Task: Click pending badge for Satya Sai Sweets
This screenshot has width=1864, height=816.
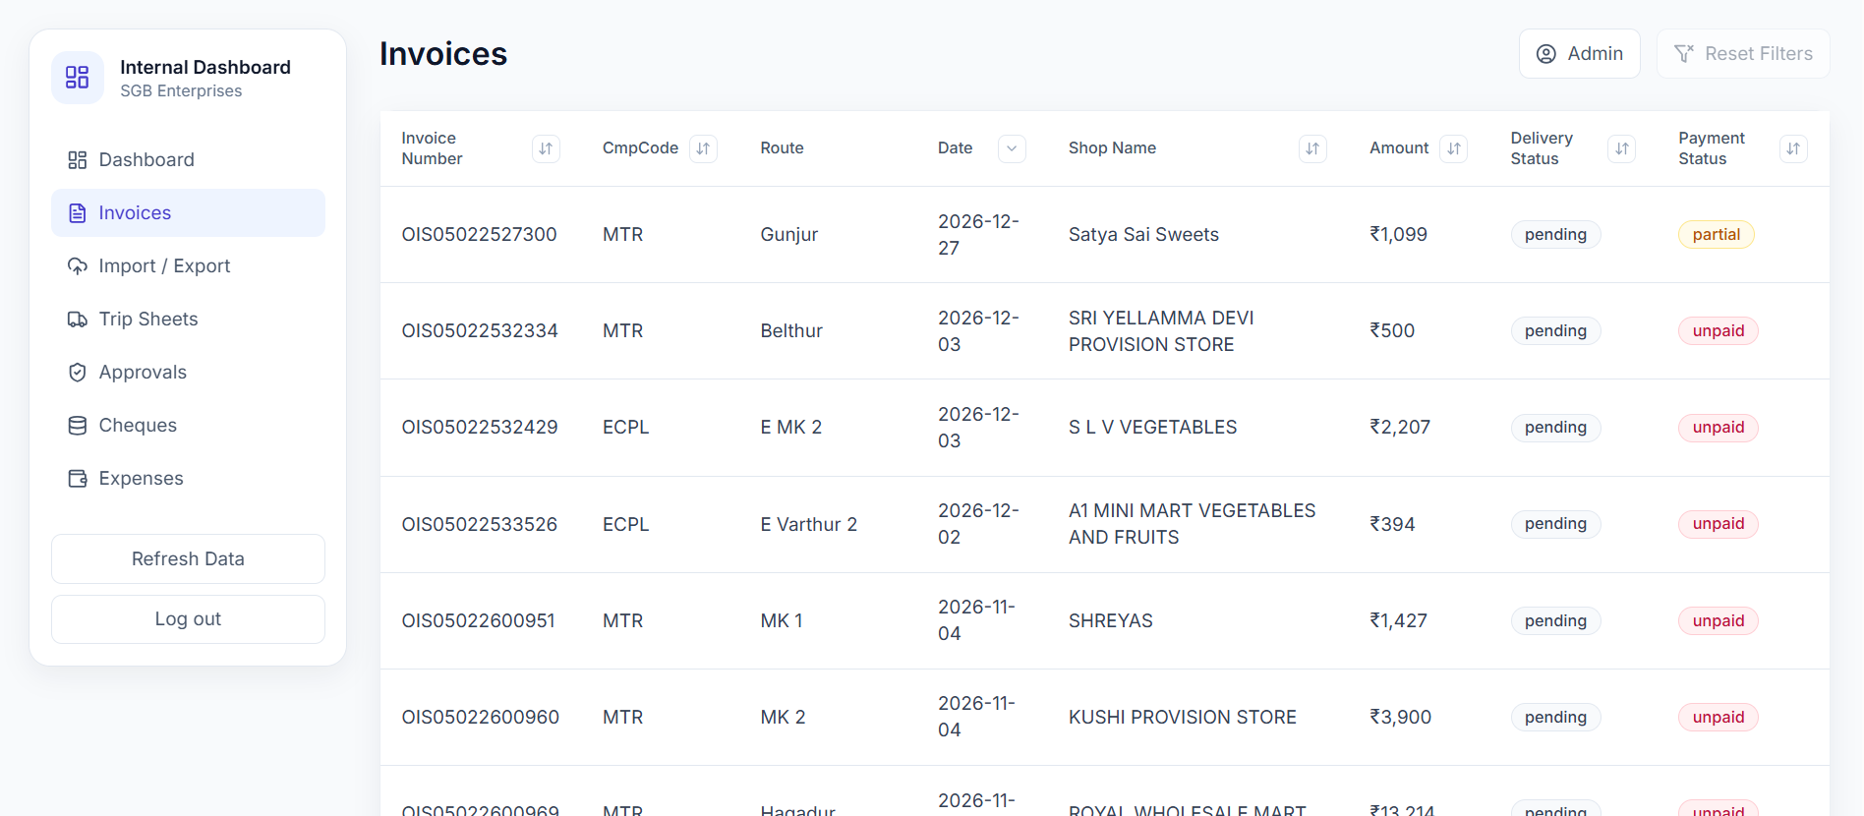Action: [x=1555, y=234]
